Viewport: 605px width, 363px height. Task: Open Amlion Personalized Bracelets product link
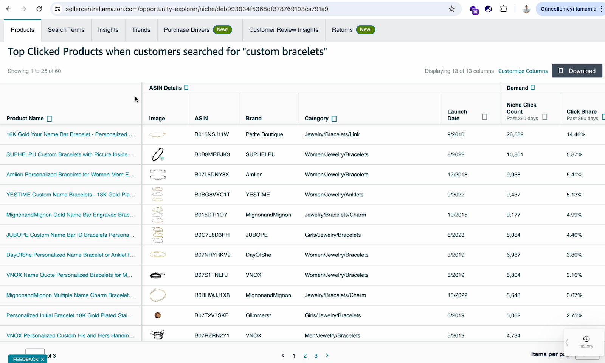point(70,175)
